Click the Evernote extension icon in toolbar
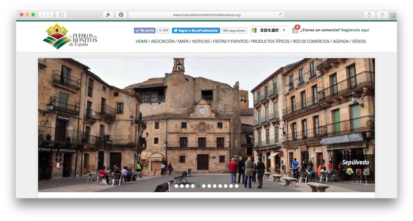413x221 pixels. [x=108, y=15]
